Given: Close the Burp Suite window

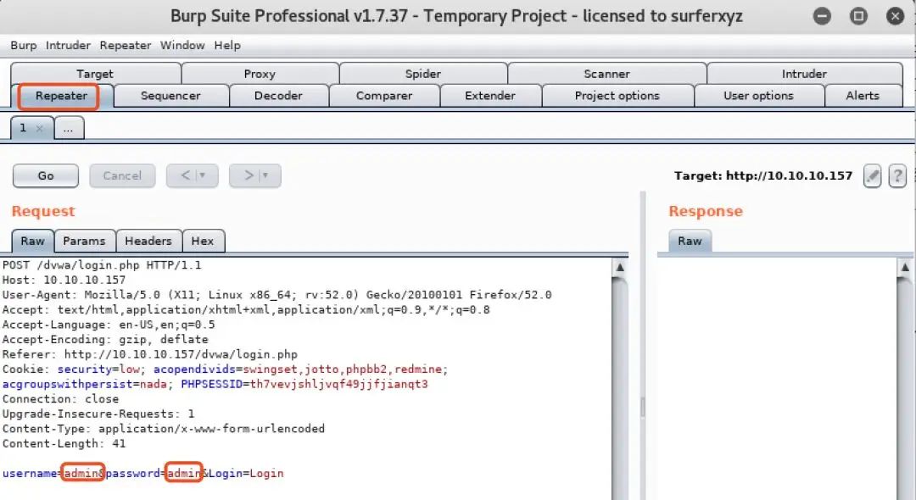Looking at the screenshot, I should pos(895,16).
